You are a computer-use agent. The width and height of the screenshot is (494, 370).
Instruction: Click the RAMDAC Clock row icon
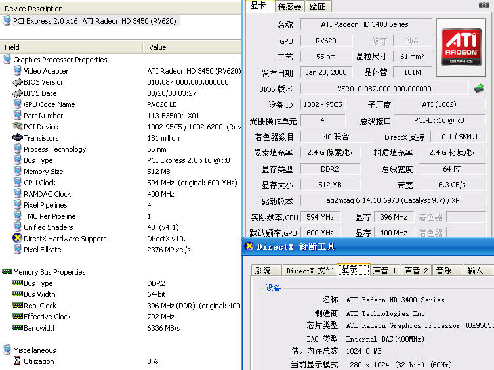click(18, 193)
